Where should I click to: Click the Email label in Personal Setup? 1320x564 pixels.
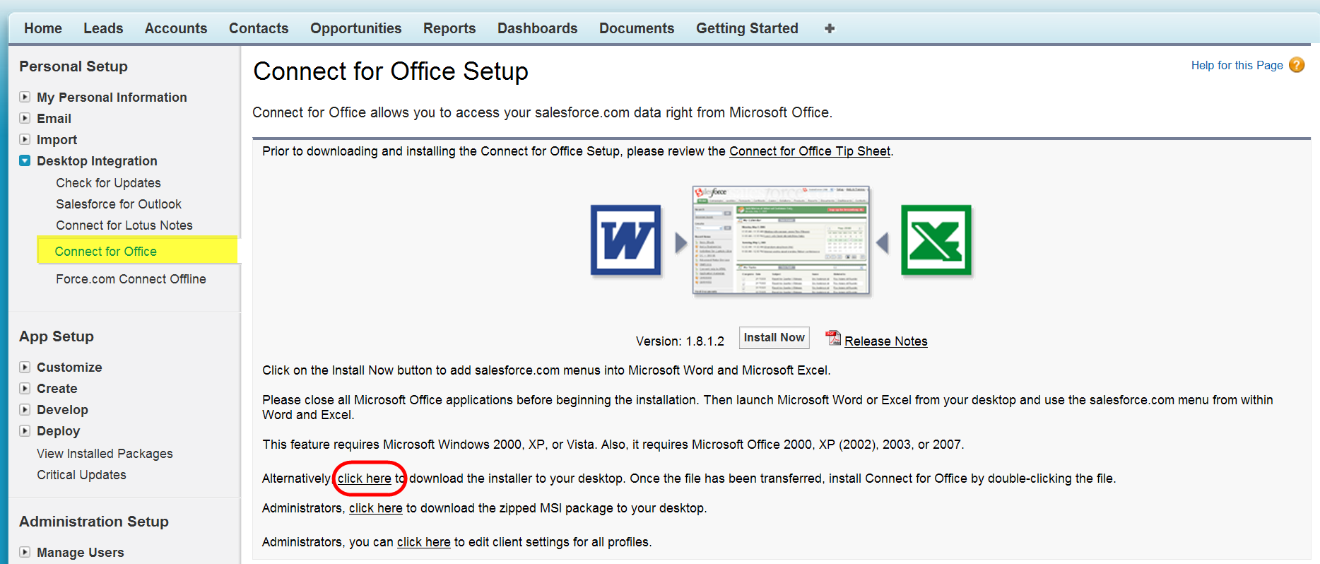point(54,118)
